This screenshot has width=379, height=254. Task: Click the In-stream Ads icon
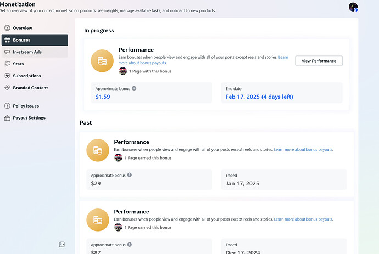click(x=7, y=52)
